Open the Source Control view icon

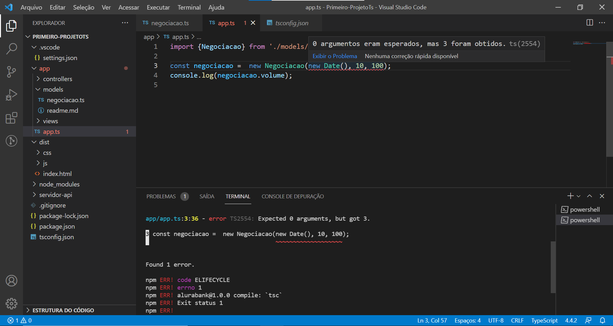(11, 72)
